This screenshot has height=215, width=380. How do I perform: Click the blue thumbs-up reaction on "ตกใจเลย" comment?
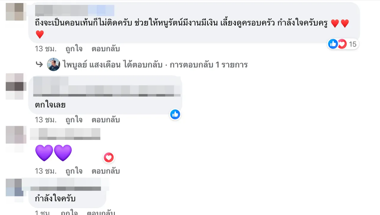tap(175, 114)
